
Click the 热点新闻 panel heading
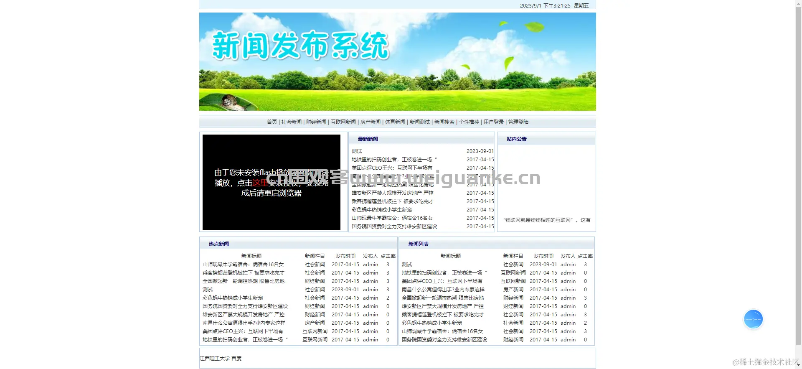point(219,244)
